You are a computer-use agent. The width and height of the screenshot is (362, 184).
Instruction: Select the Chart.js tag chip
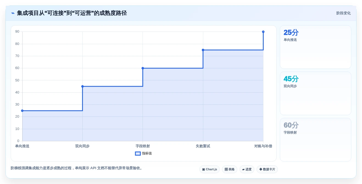point(210,169)
